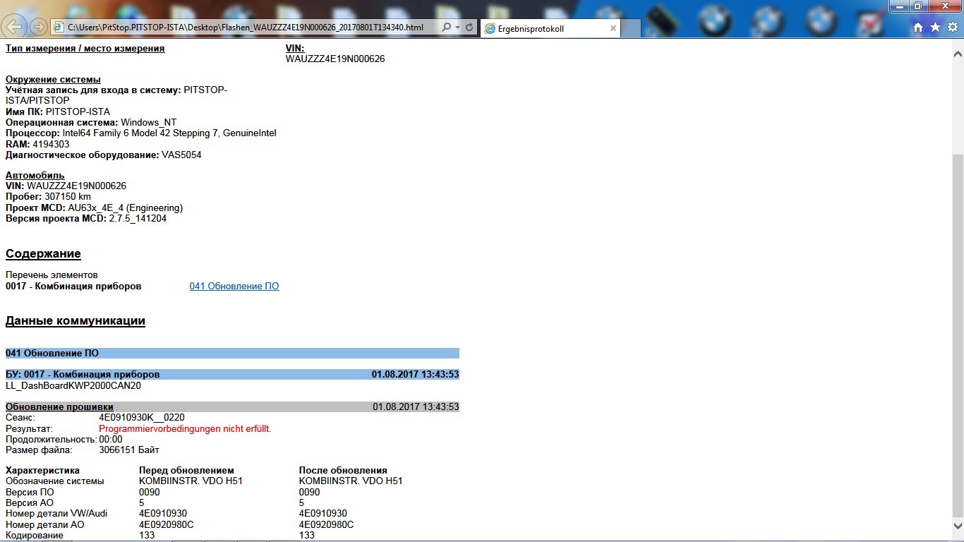Screen dimensions: 964x542
Task: Click the vertical scrollbar up arrow
Action: (958, 53)
